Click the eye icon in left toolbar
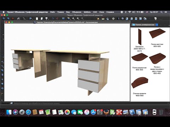This screenshot has height=127, width=170. pos(2,89)
